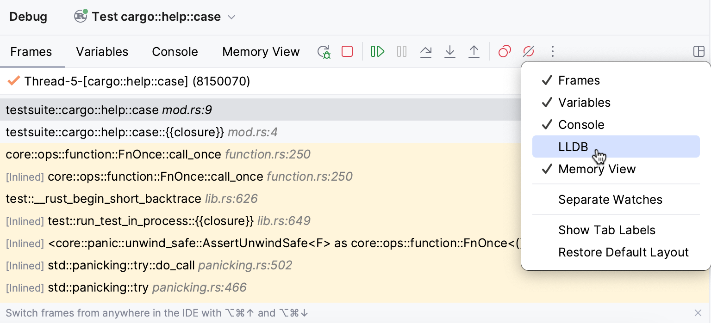
Task: Click the Step Out icon
Action: coord(474,51)
